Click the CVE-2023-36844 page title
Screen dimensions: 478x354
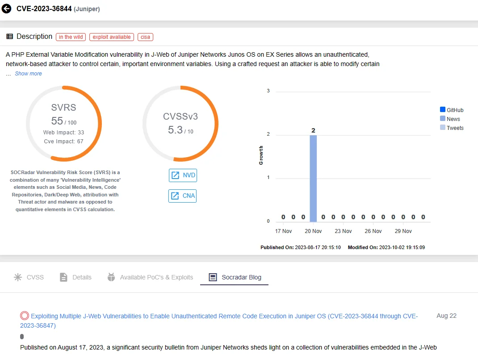click(44, 8)
